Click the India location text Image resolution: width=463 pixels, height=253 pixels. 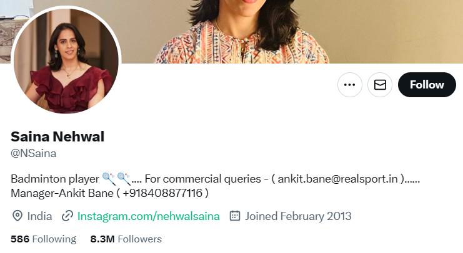pyautogui.click(x=39, y=216)
